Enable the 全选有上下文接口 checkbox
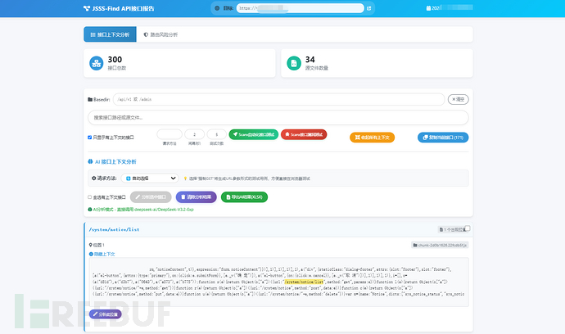Image resolution: width=565 pixels, height=334 pixels. tap(90, 197)
